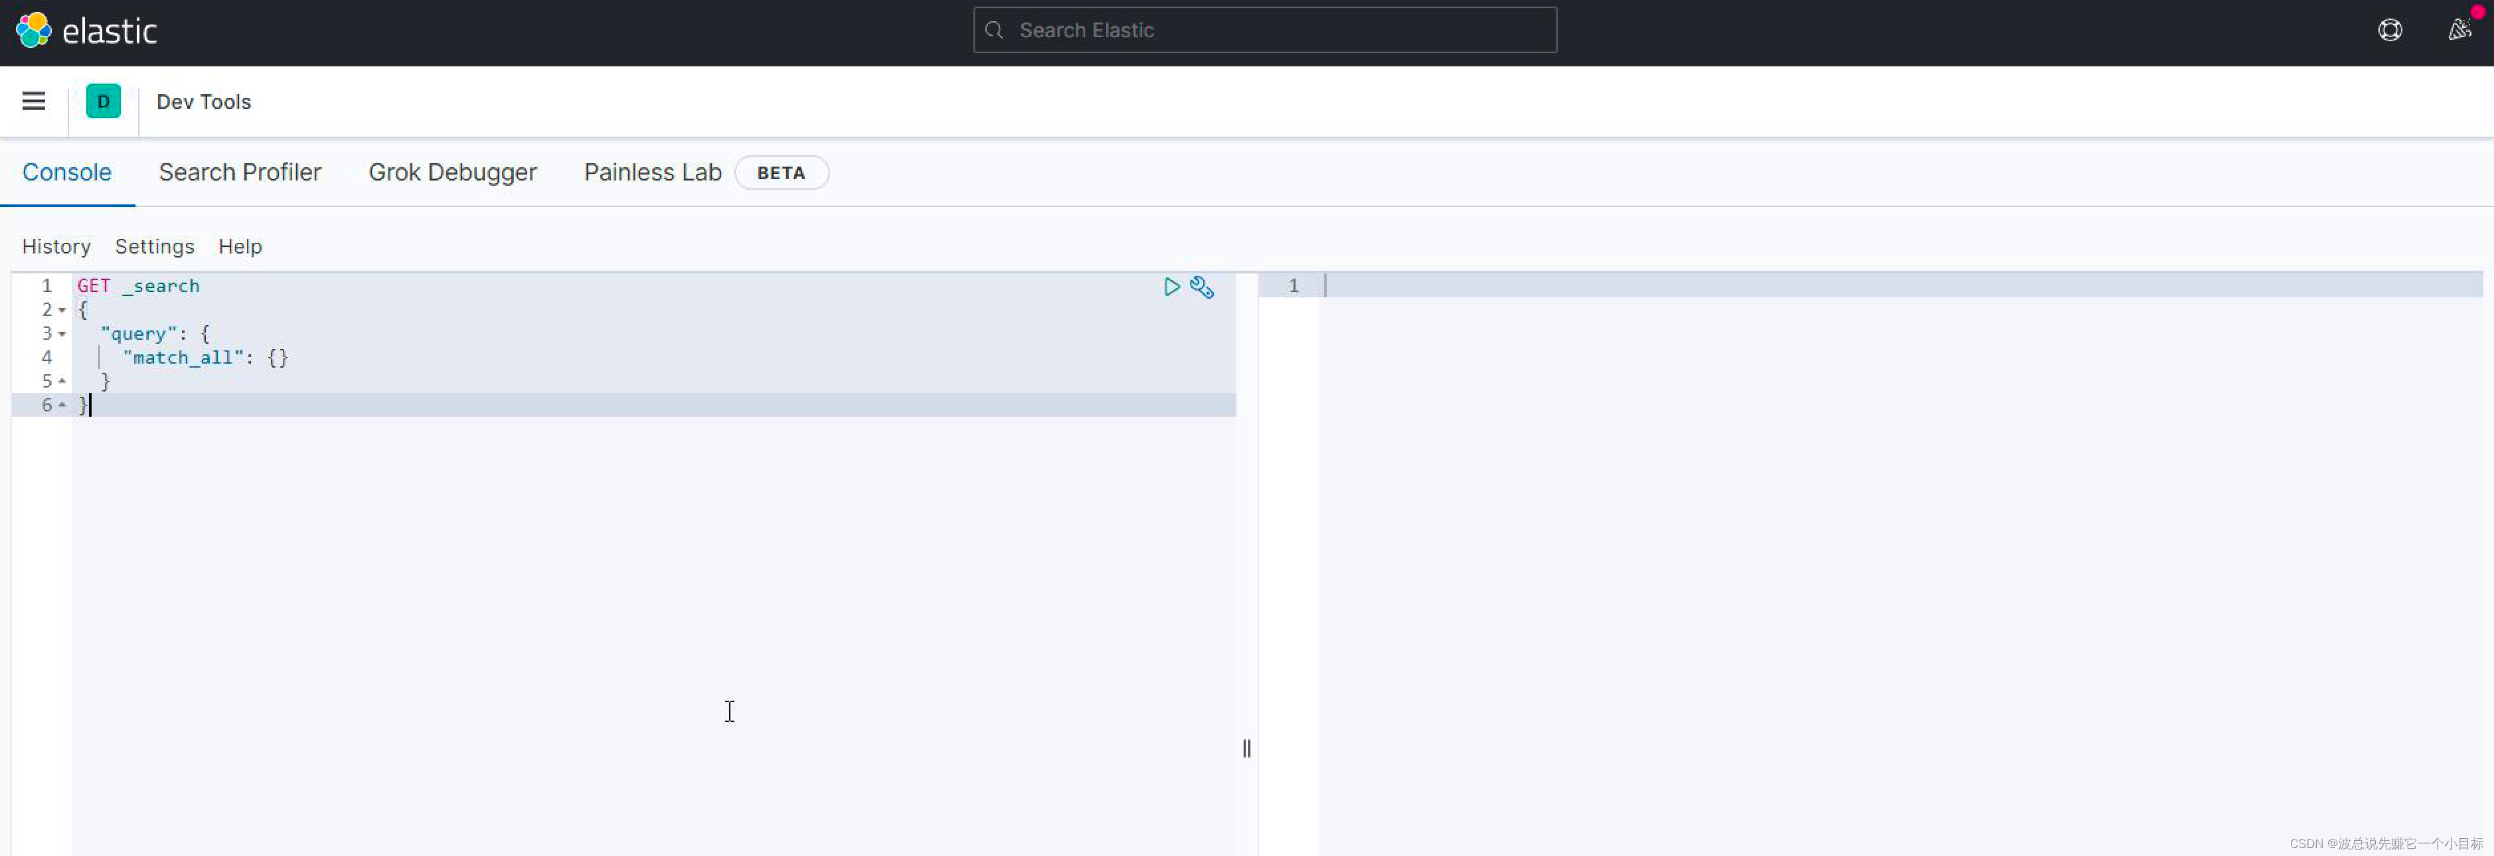Click the Search Elastic field
This screenshot has height=856, width=2494.
(1264, 30)
